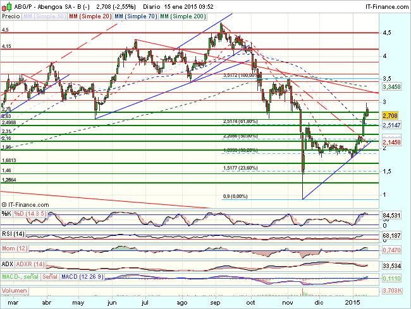Viewport: 411px width, 309px height.
Task: Click the 68,187 RSI value tag
Action: (391, 236)
